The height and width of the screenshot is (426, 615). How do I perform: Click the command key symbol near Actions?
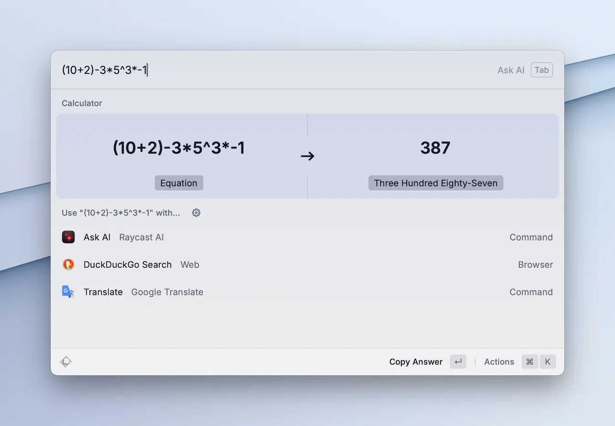tap(530, 361)
